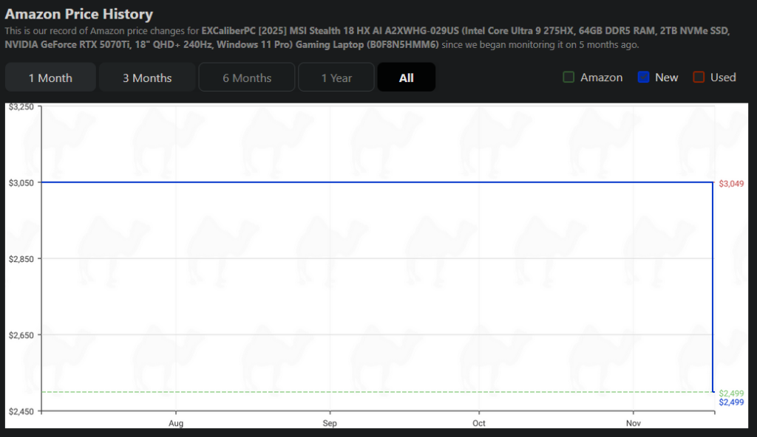Click the All time range tab
This screenshot has height=437, width=757.
(x=406, y=78)
